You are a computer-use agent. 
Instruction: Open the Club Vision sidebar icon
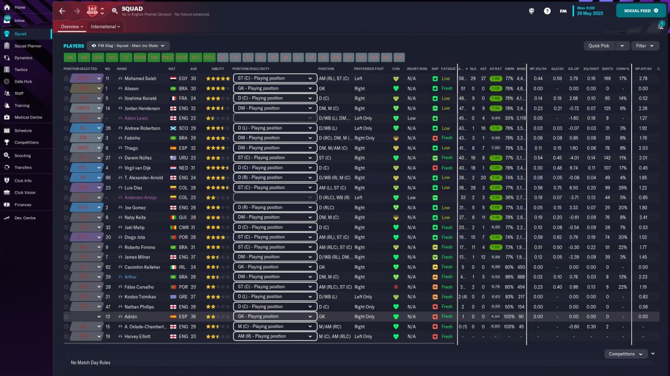[x=7, y=193]
